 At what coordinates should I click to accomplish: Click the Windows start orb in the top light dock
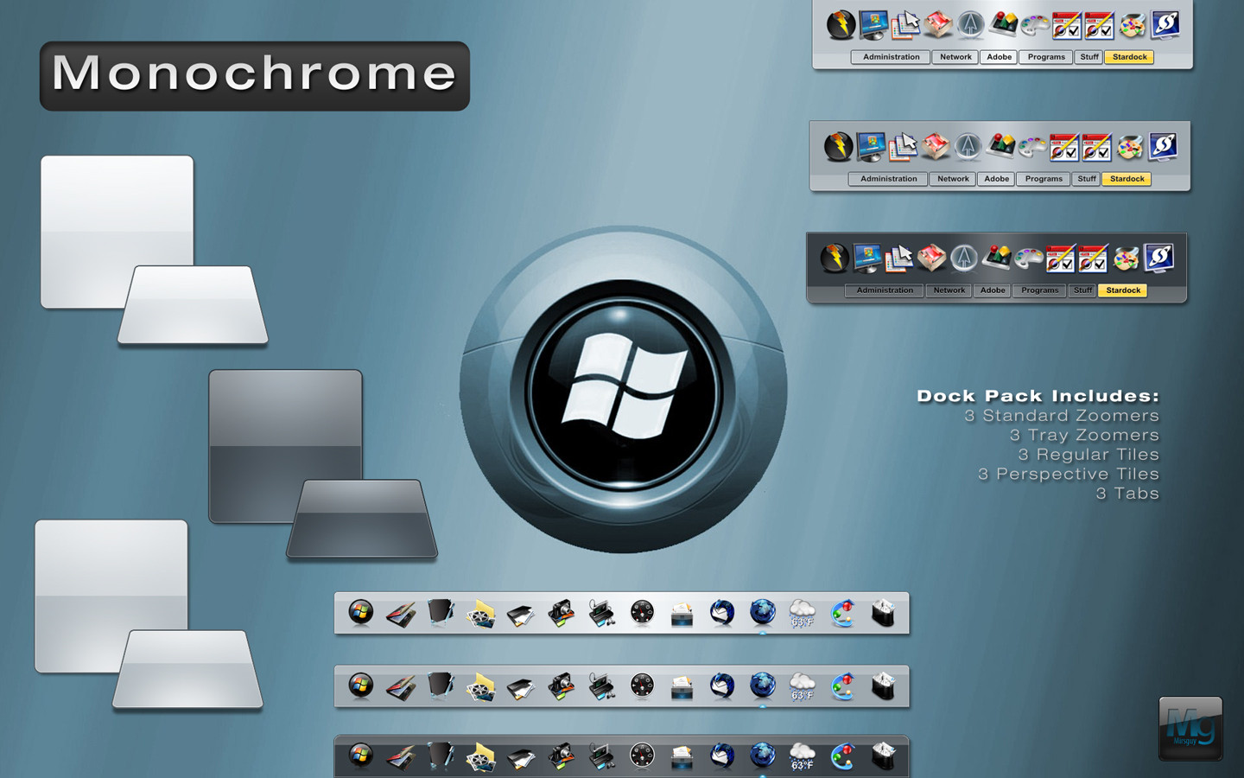tap(361, 612)
